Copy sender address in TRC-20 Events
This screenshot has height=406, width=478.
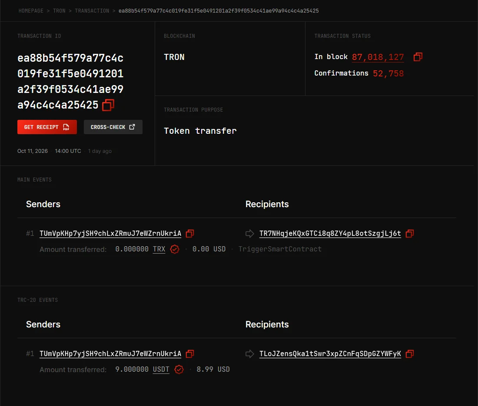click(x=190, y=354)
